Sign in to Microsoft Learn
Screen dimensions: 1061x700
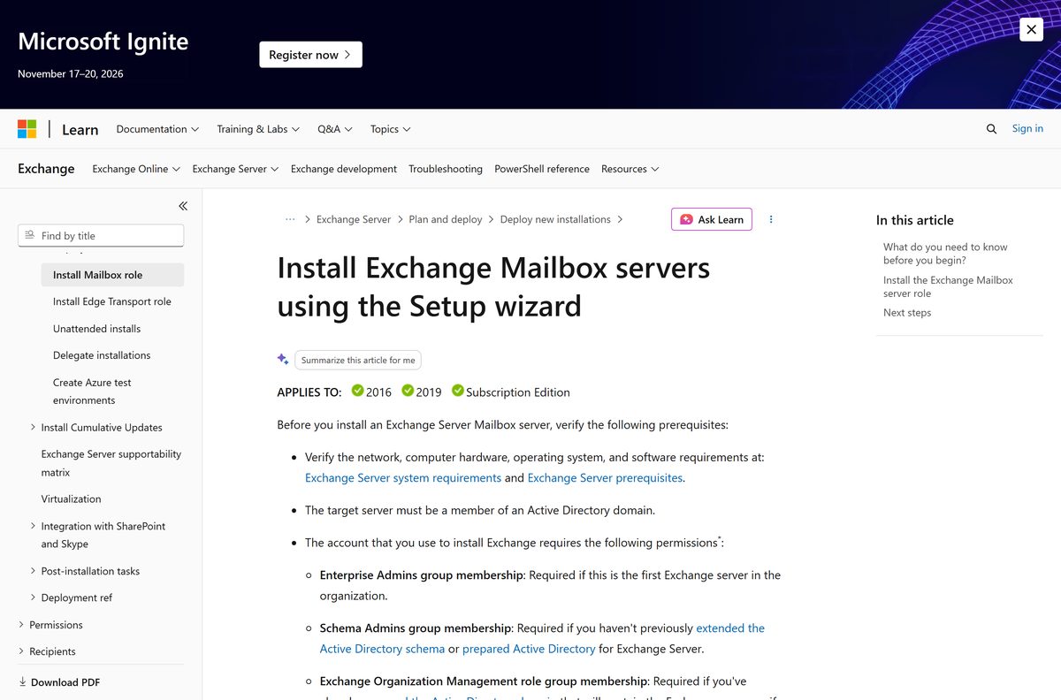[x=1027, y=128]
